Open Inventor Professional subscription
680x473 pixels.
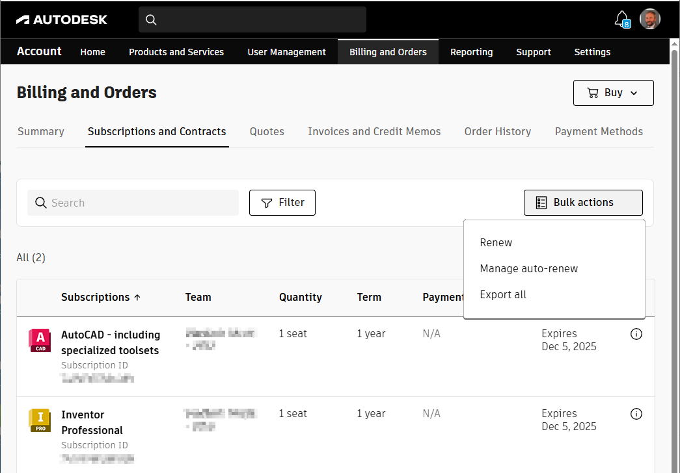coord(92,422)
